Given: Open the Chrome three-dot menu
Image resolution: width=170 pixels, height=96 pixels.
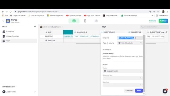Looking at the screenshot, I should point(167,11).
